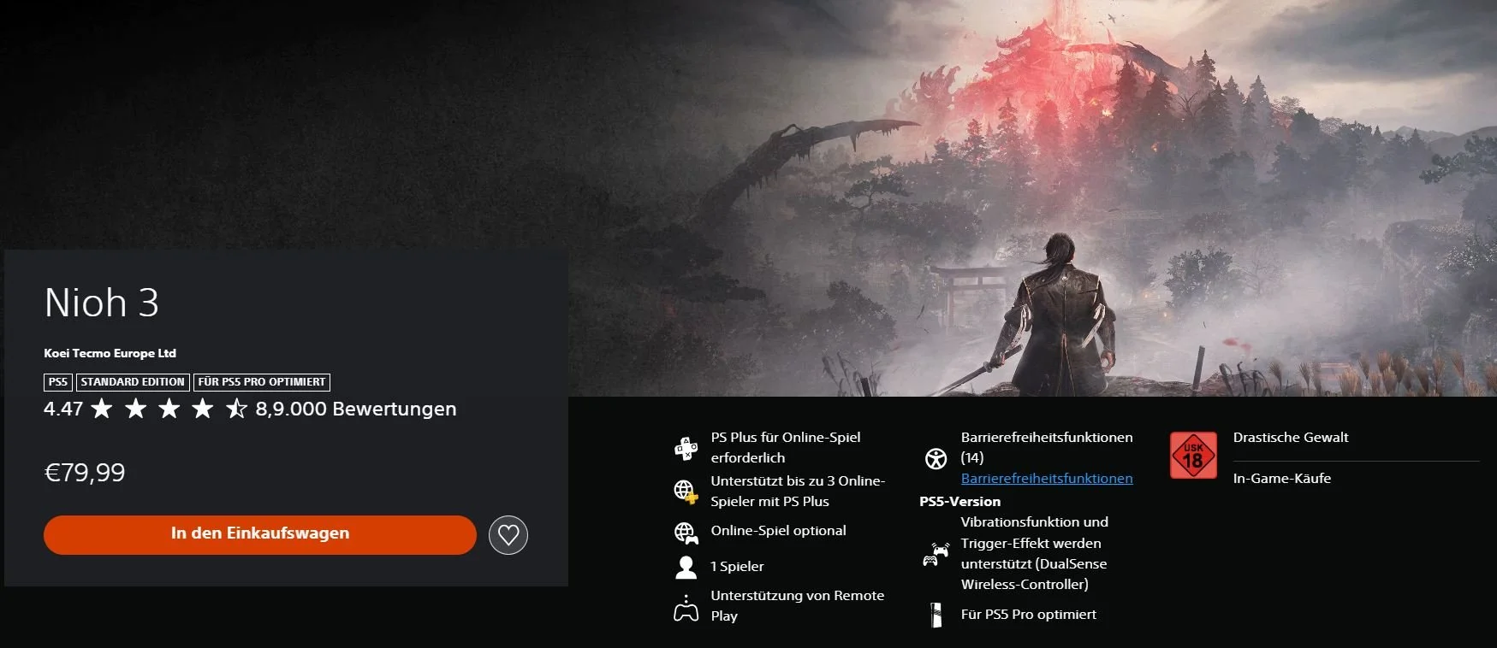Click the half-filled fifth rating star
Viewport: 1497px width, 648px height.
point(236,409)
